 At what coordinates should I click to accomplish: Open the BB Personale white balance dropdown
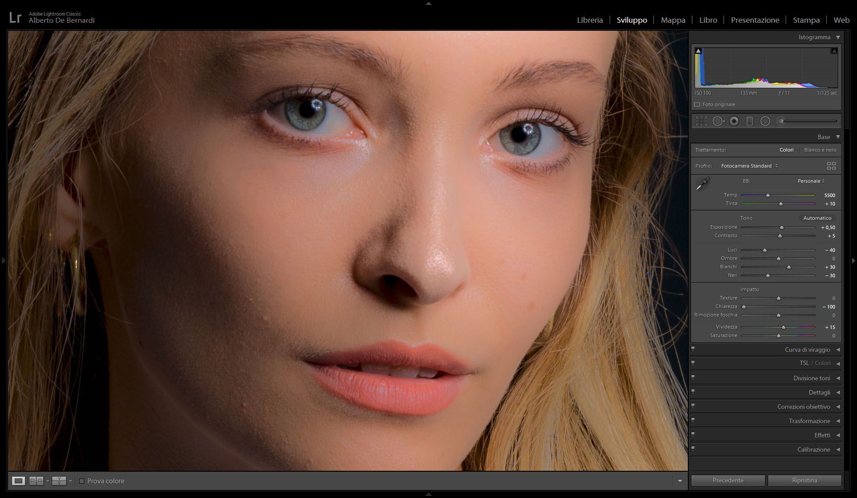point(811,181)
